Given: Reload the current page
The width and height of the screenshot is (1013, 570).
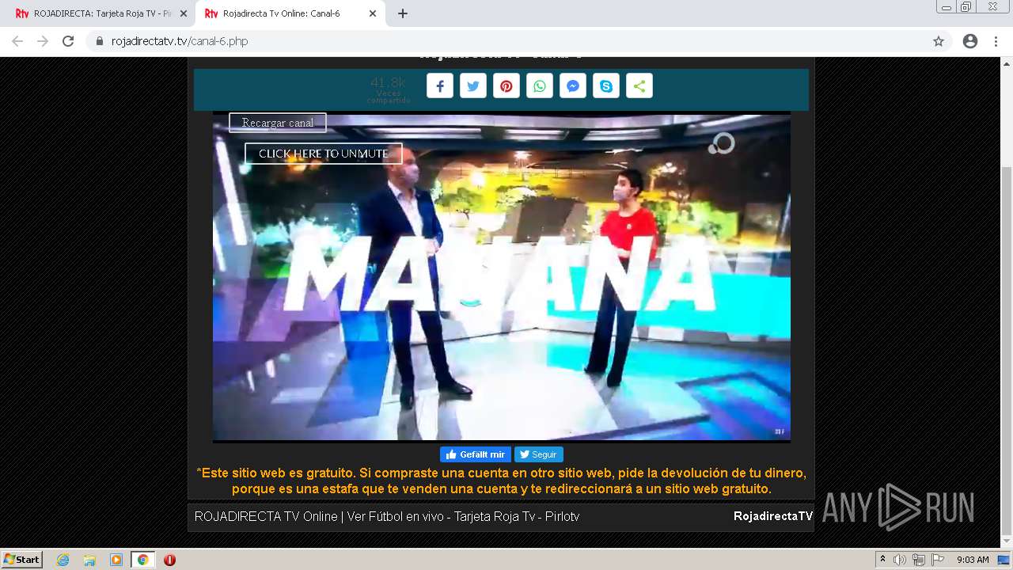Looking at the screenshot, I should (x=68, y=41).
